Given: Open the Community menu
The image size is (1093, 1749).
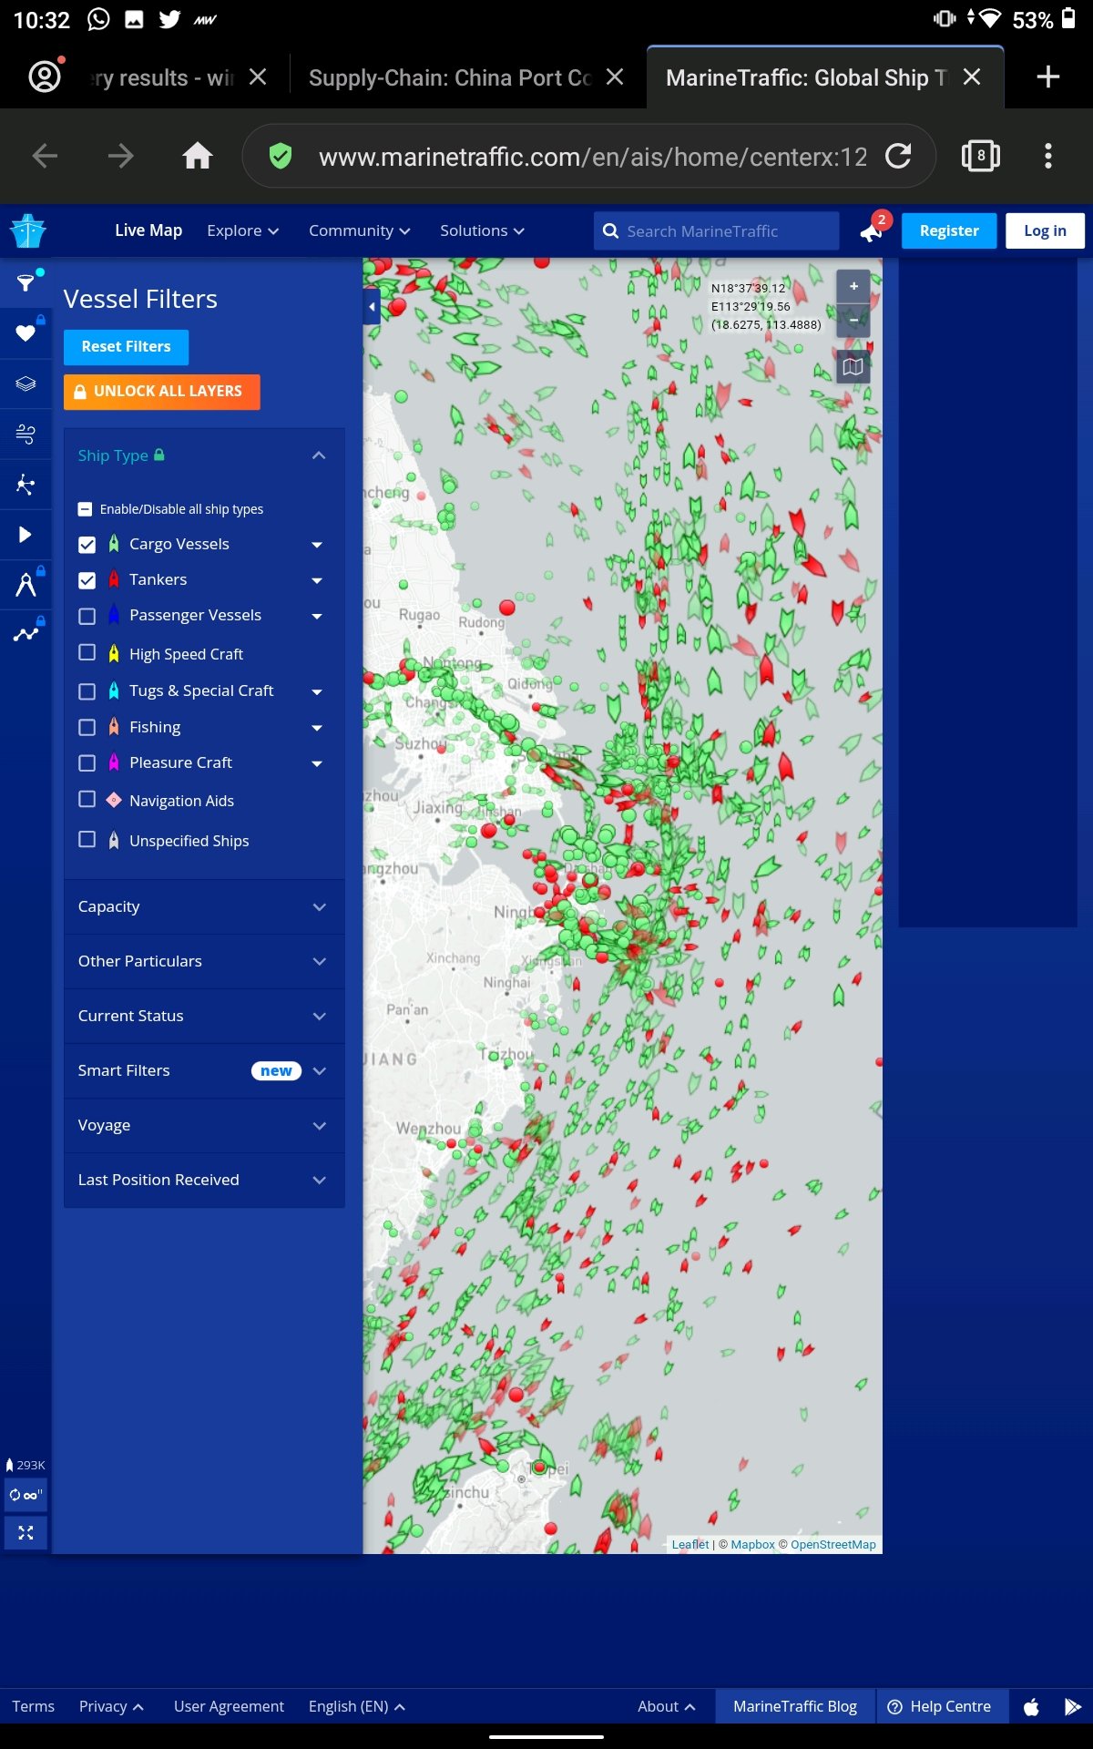Looking at the screenshot, I should click(359, 230).
